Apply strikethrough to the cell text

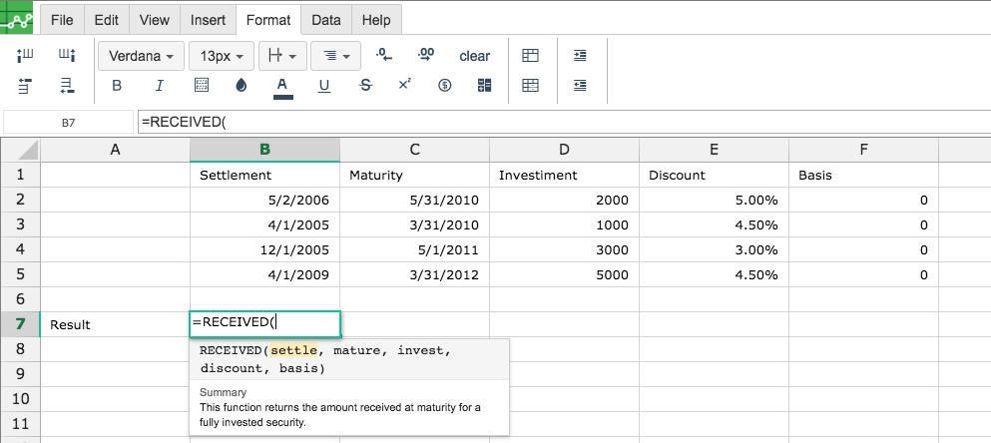[x=365, y=86]
